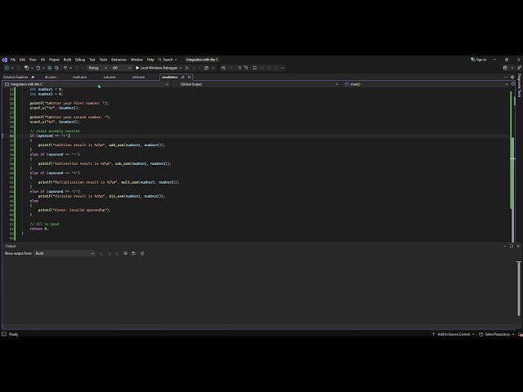Click Select Repository in status bar
This screenshot has width=523, height=392.
pos(497,334)
